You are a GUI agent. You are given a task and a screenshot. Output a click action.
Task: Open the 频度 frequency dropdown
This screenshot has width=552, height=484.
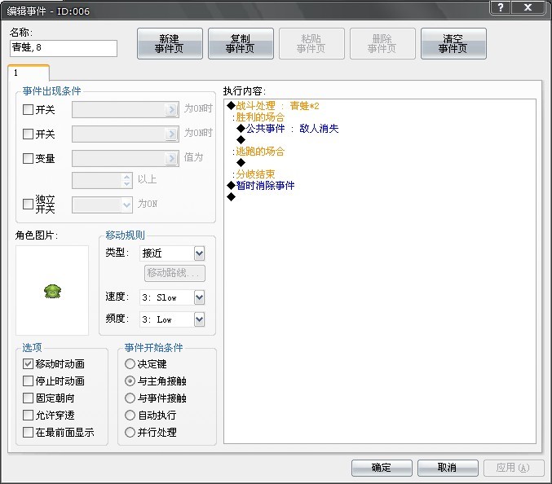tap(199, 319)
